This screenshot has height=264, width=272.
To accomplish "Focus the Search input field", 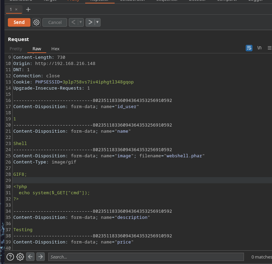I will click(146, 257).
